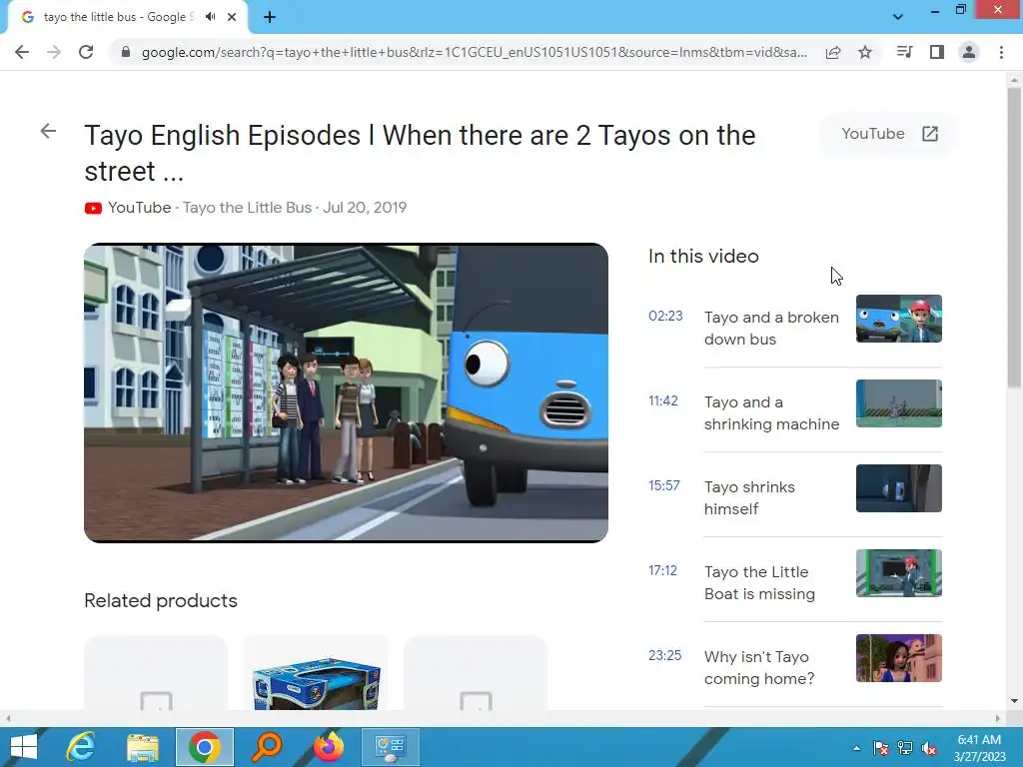Mute the tab using the speaker icon

[210, 17]
